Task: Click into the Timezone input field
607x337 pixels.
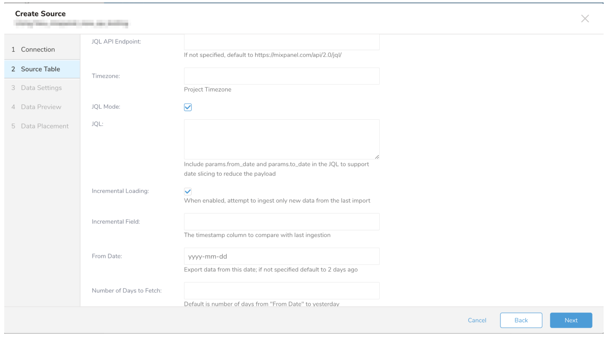Action: 281,76
